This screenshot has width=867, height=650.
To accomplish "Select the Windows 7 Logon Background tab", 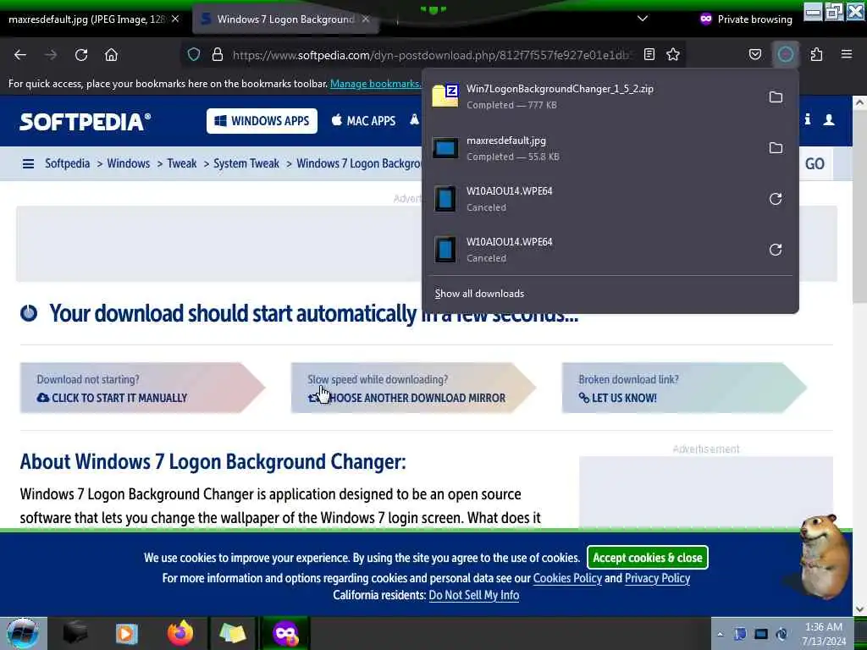I will click(x=285, y=19).
